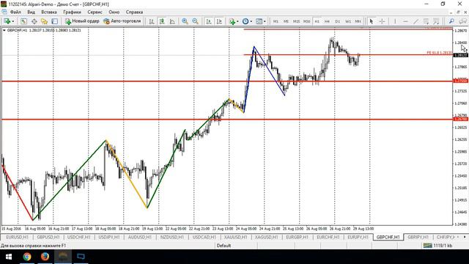Select the W1 timeframe
The height and width of the screenshot is (264, 469).
[348, 21]
